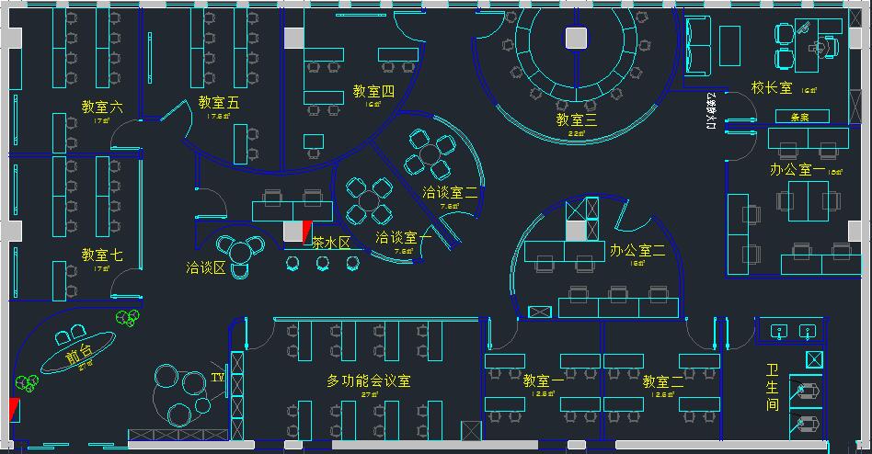This screenshot has width=872, height=454.
Task: Click the 教室五 text label
Action: coord(218,103)
